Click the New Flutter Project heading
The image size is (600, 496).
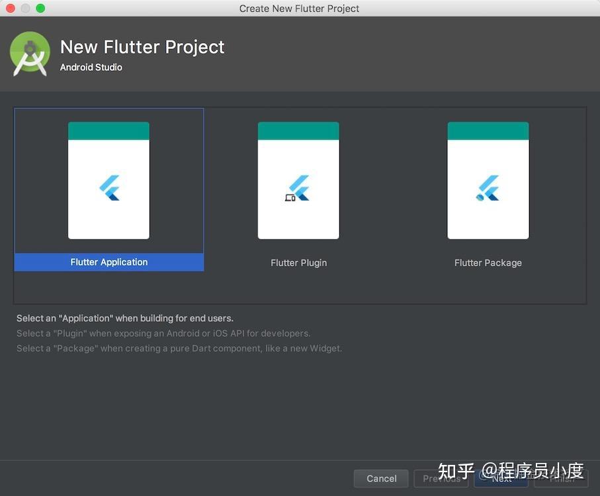(142, 46)
